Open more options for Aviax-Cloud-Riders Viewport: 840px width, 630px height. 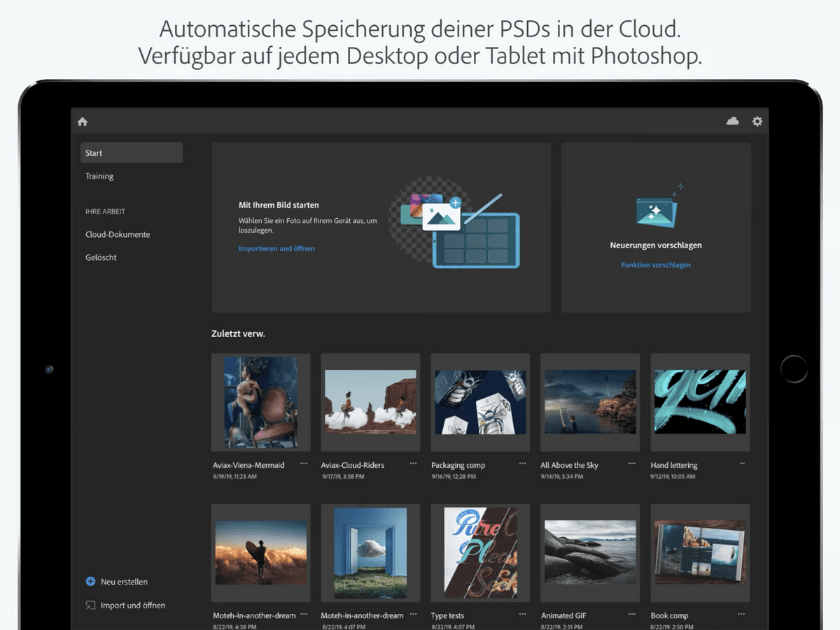pyautogui.click(x=414, y=464)
